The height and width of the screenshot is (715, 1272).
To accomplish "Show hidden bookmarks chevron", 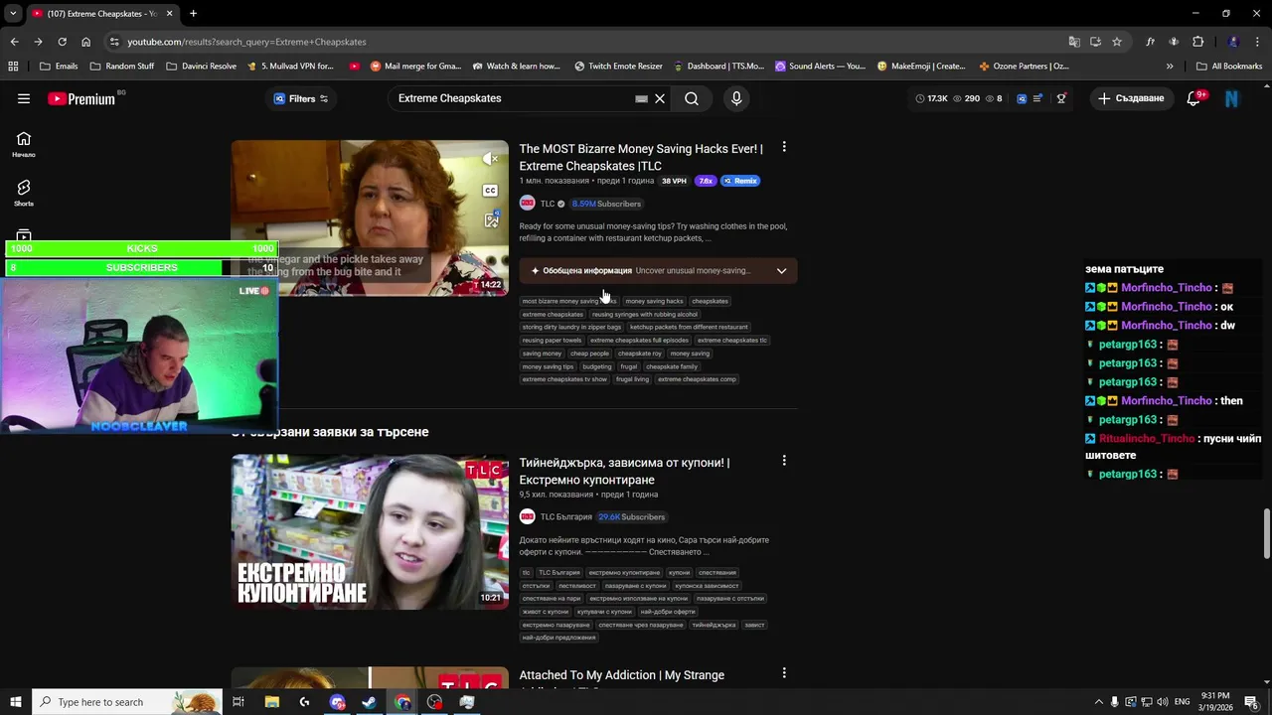I will 1170,67.
